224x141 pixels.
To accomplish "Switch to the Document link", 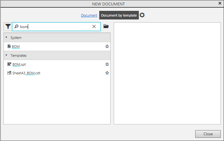I will pyautogui.click(x=89, y=15).
